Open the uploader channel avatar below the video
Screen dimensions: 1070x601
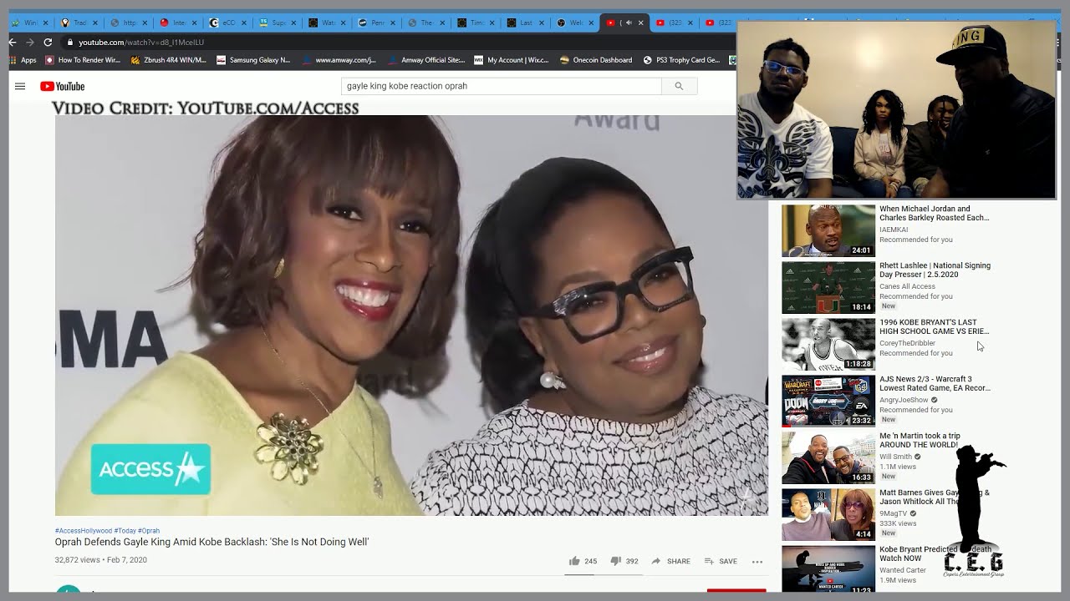click(x=67, y=590)
